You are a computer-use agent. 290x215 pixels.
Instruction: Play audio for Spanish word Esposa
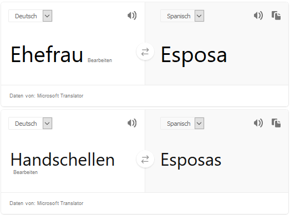(258, 16)
